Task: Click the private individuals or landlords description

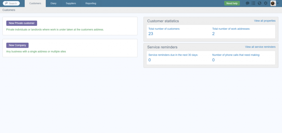Action: coord(55,29)
